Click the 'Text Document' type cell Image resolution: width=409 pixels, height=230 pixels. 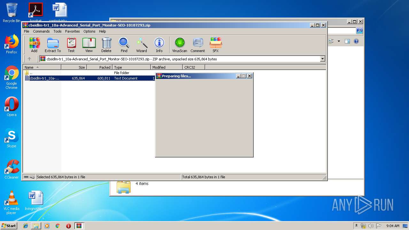pyautogui.click(x=126, y=78)
